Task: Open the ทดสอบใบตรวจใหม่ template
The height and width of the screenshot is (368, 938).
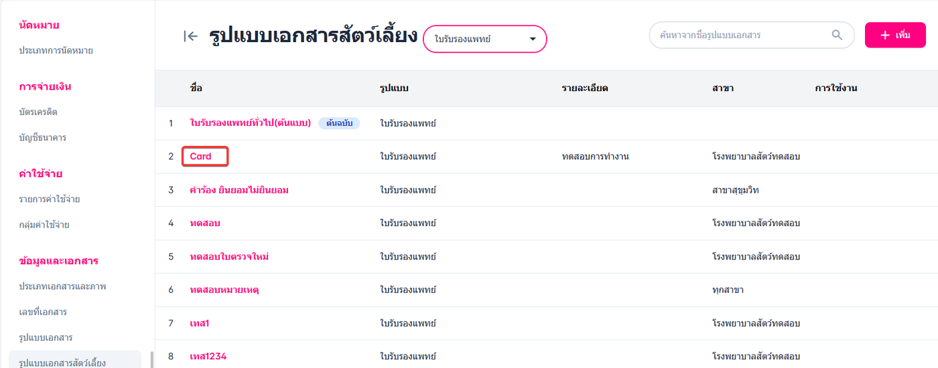Action: click(229, 257)
